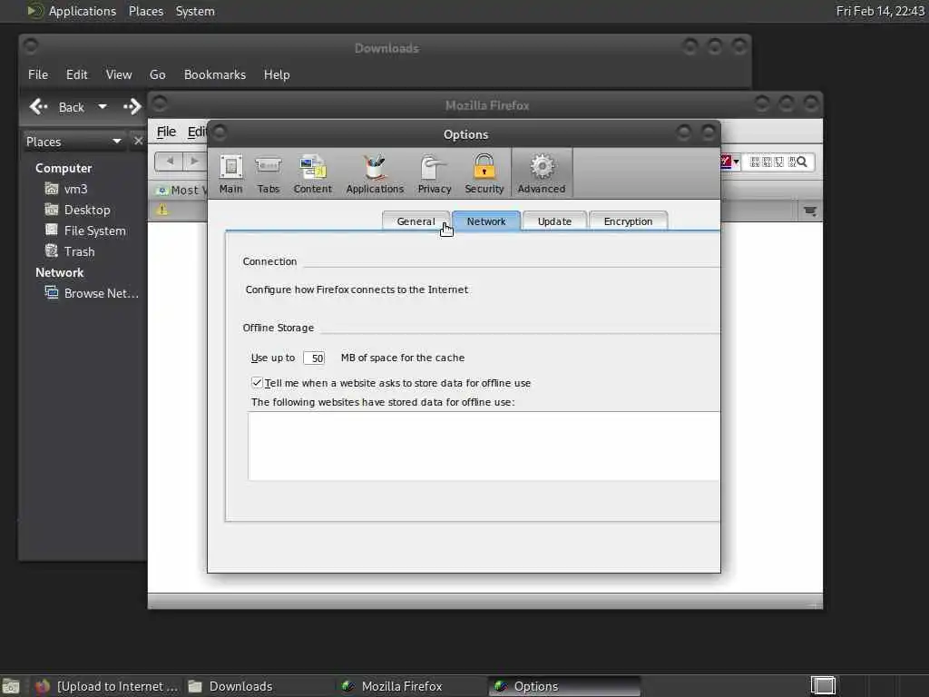Open the Privacy options pane
This screenshot has width=929, height=697.
pos(435,173)
